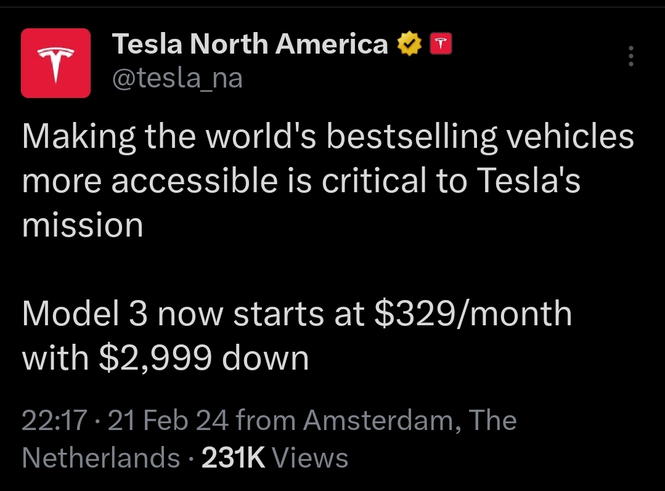Click the "Model 3" text
Screen dimensions: 665x491
coord(85,314)
